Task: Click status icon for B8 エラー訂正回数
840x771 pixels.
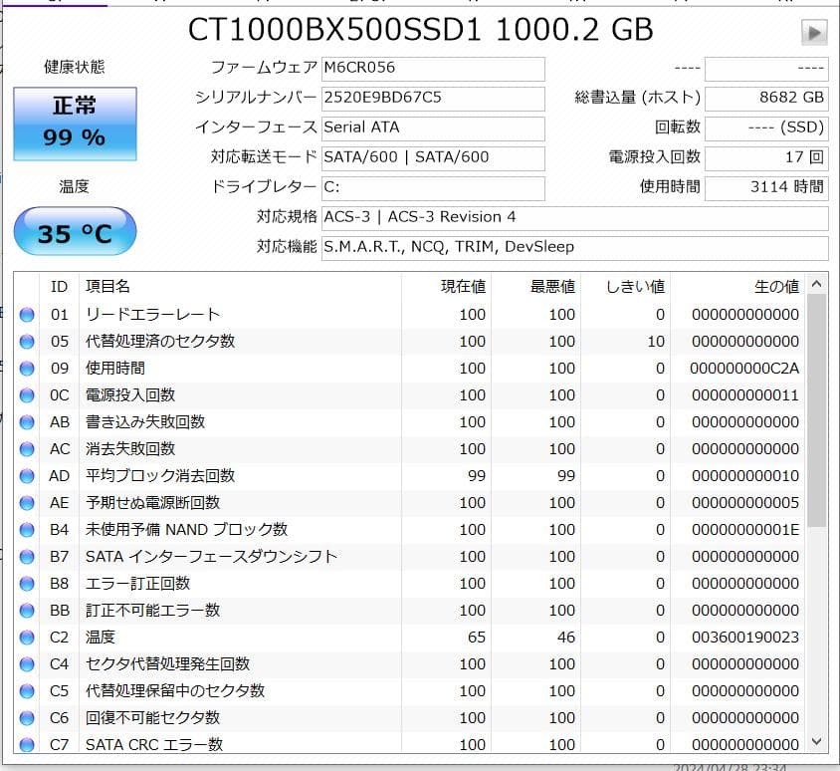Action: click(27, 584)
